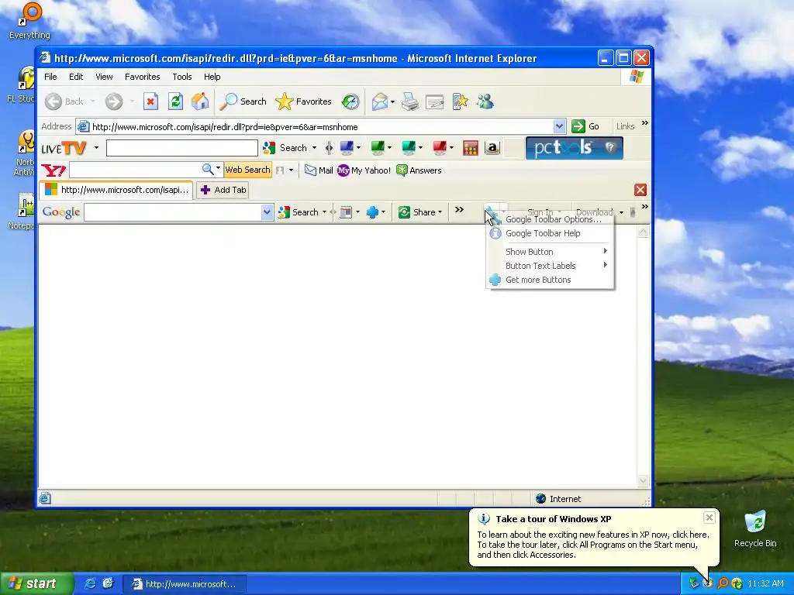Expand the Links toolbar chevron

[644, 123]
